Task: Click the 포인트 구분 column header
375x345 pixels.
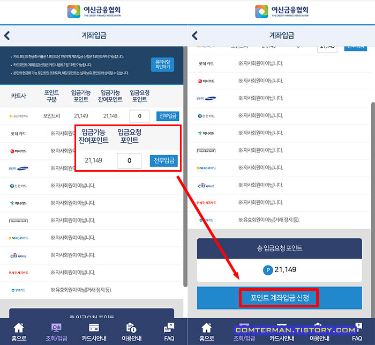Action: click(x=51, y=96)
